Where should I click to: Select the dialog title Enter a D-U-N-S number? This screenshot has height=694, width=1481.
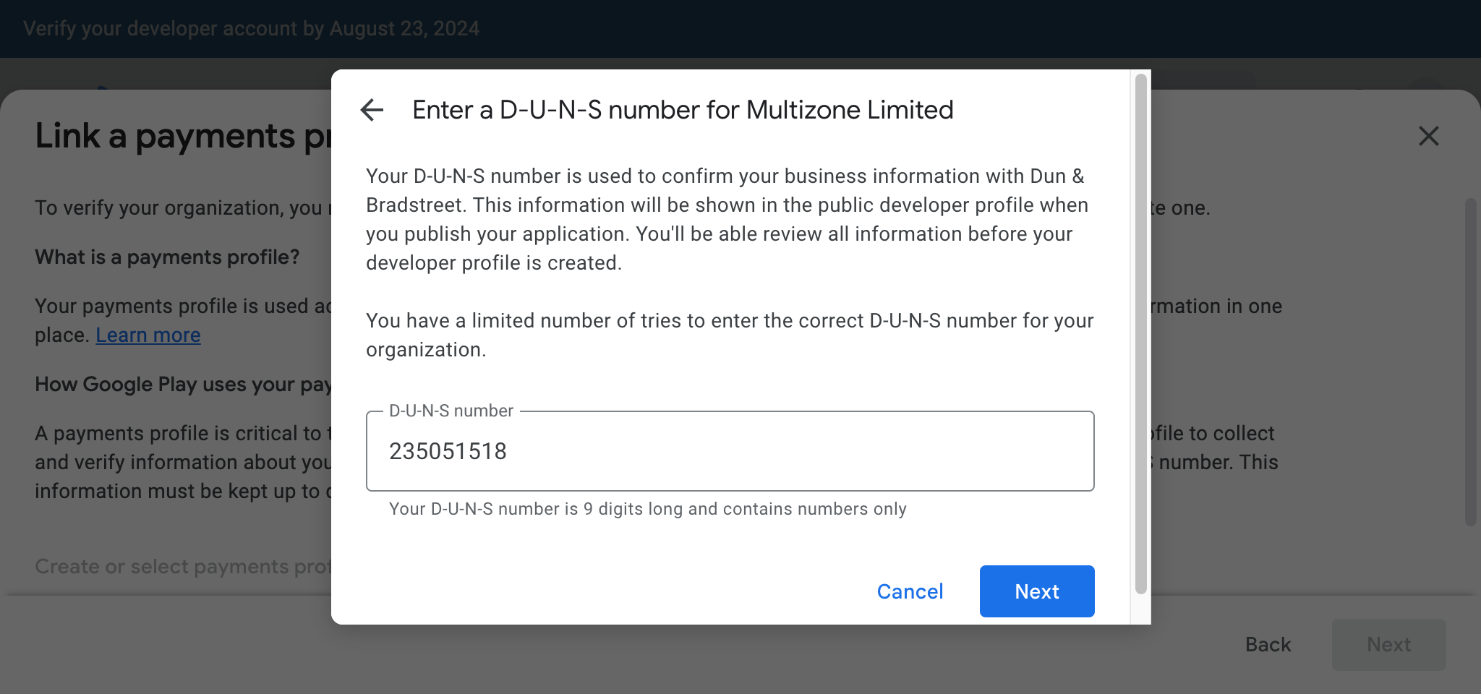pos(683,109)
